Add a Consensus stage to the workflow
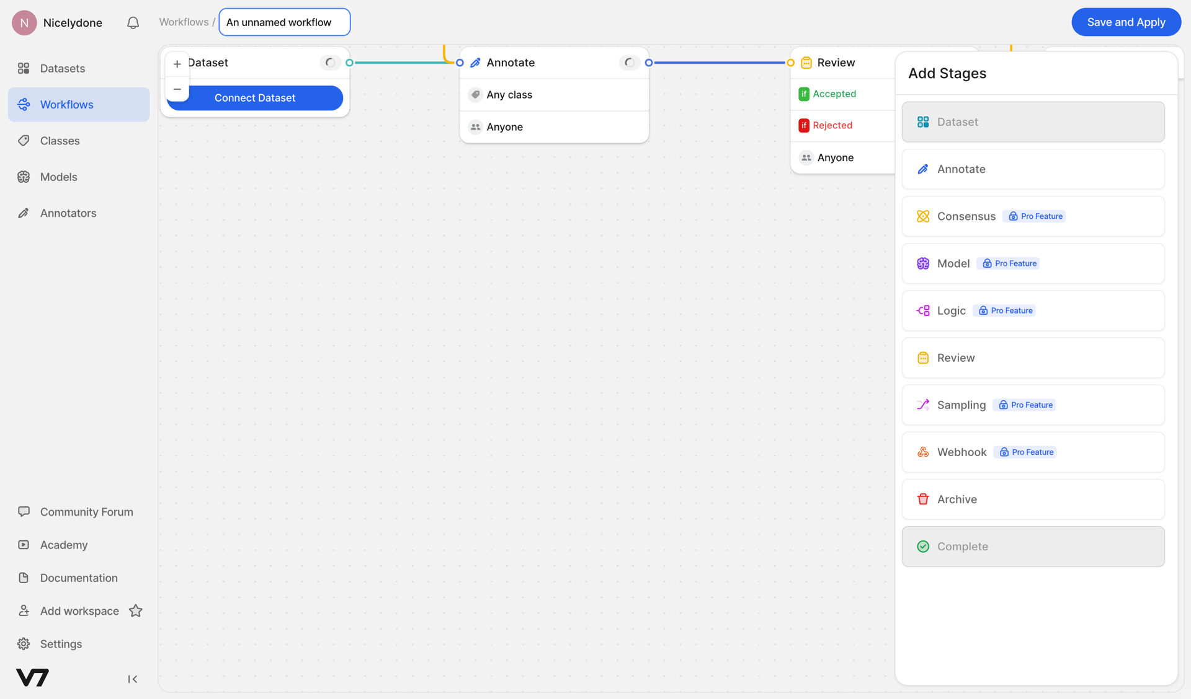Viewport: 1191px width, 699px height. click(x=1032, y=216)
